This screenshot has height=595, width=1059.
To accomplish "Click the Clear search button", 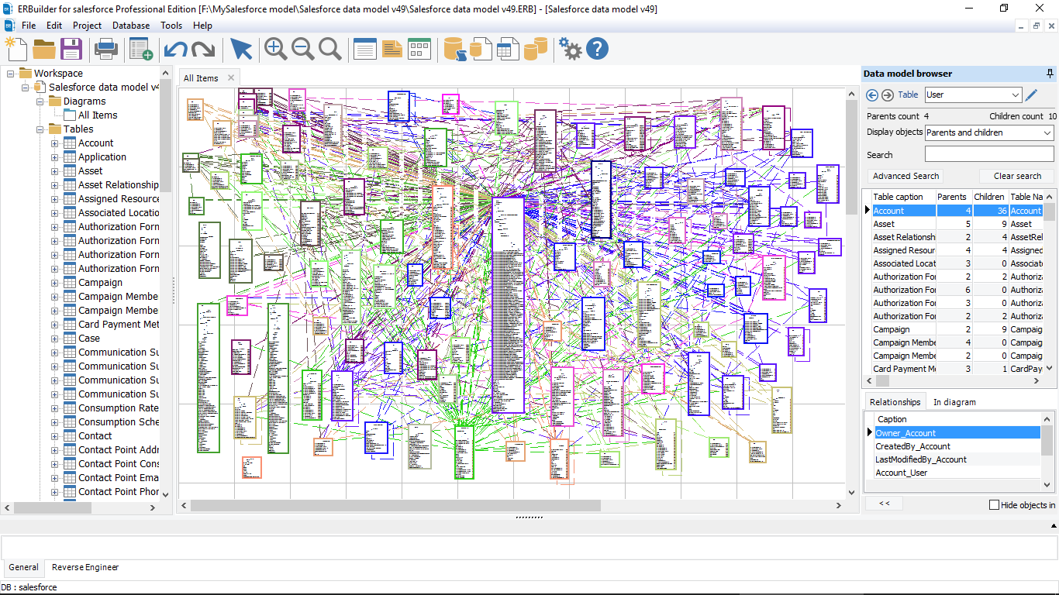I will click(1017, 176).
